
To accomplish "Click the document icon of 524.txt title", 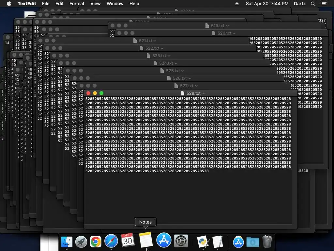I will pos(155,63).
